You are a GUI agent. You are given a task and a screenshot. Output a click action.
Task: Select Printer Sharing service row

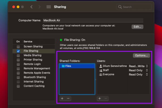(x=34, y=60)
